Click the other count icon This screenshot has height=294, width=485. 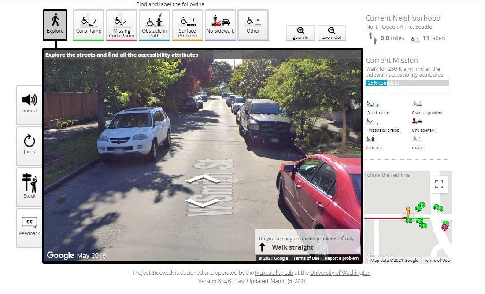[417, 139]
